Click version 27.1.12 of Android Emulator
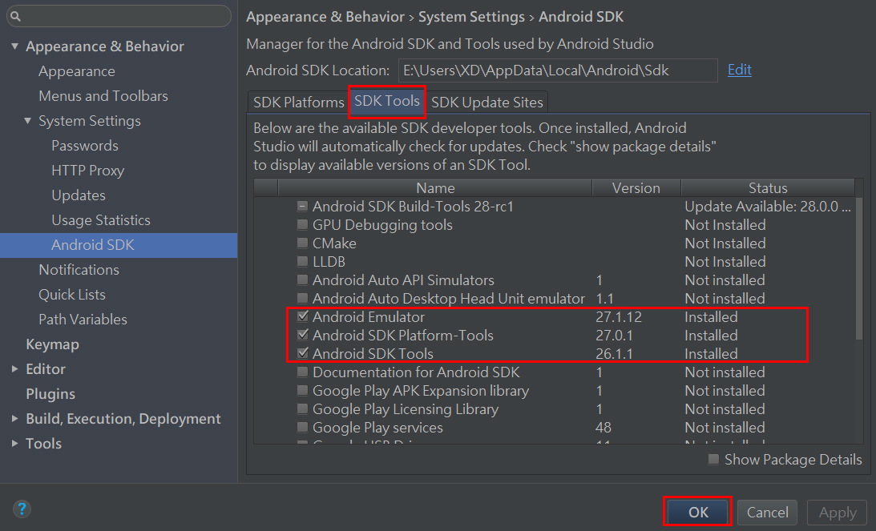 pyautogui.click(x=619, y=317)
